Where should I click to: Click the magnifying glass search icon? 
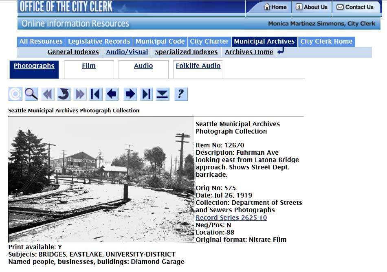31,94
